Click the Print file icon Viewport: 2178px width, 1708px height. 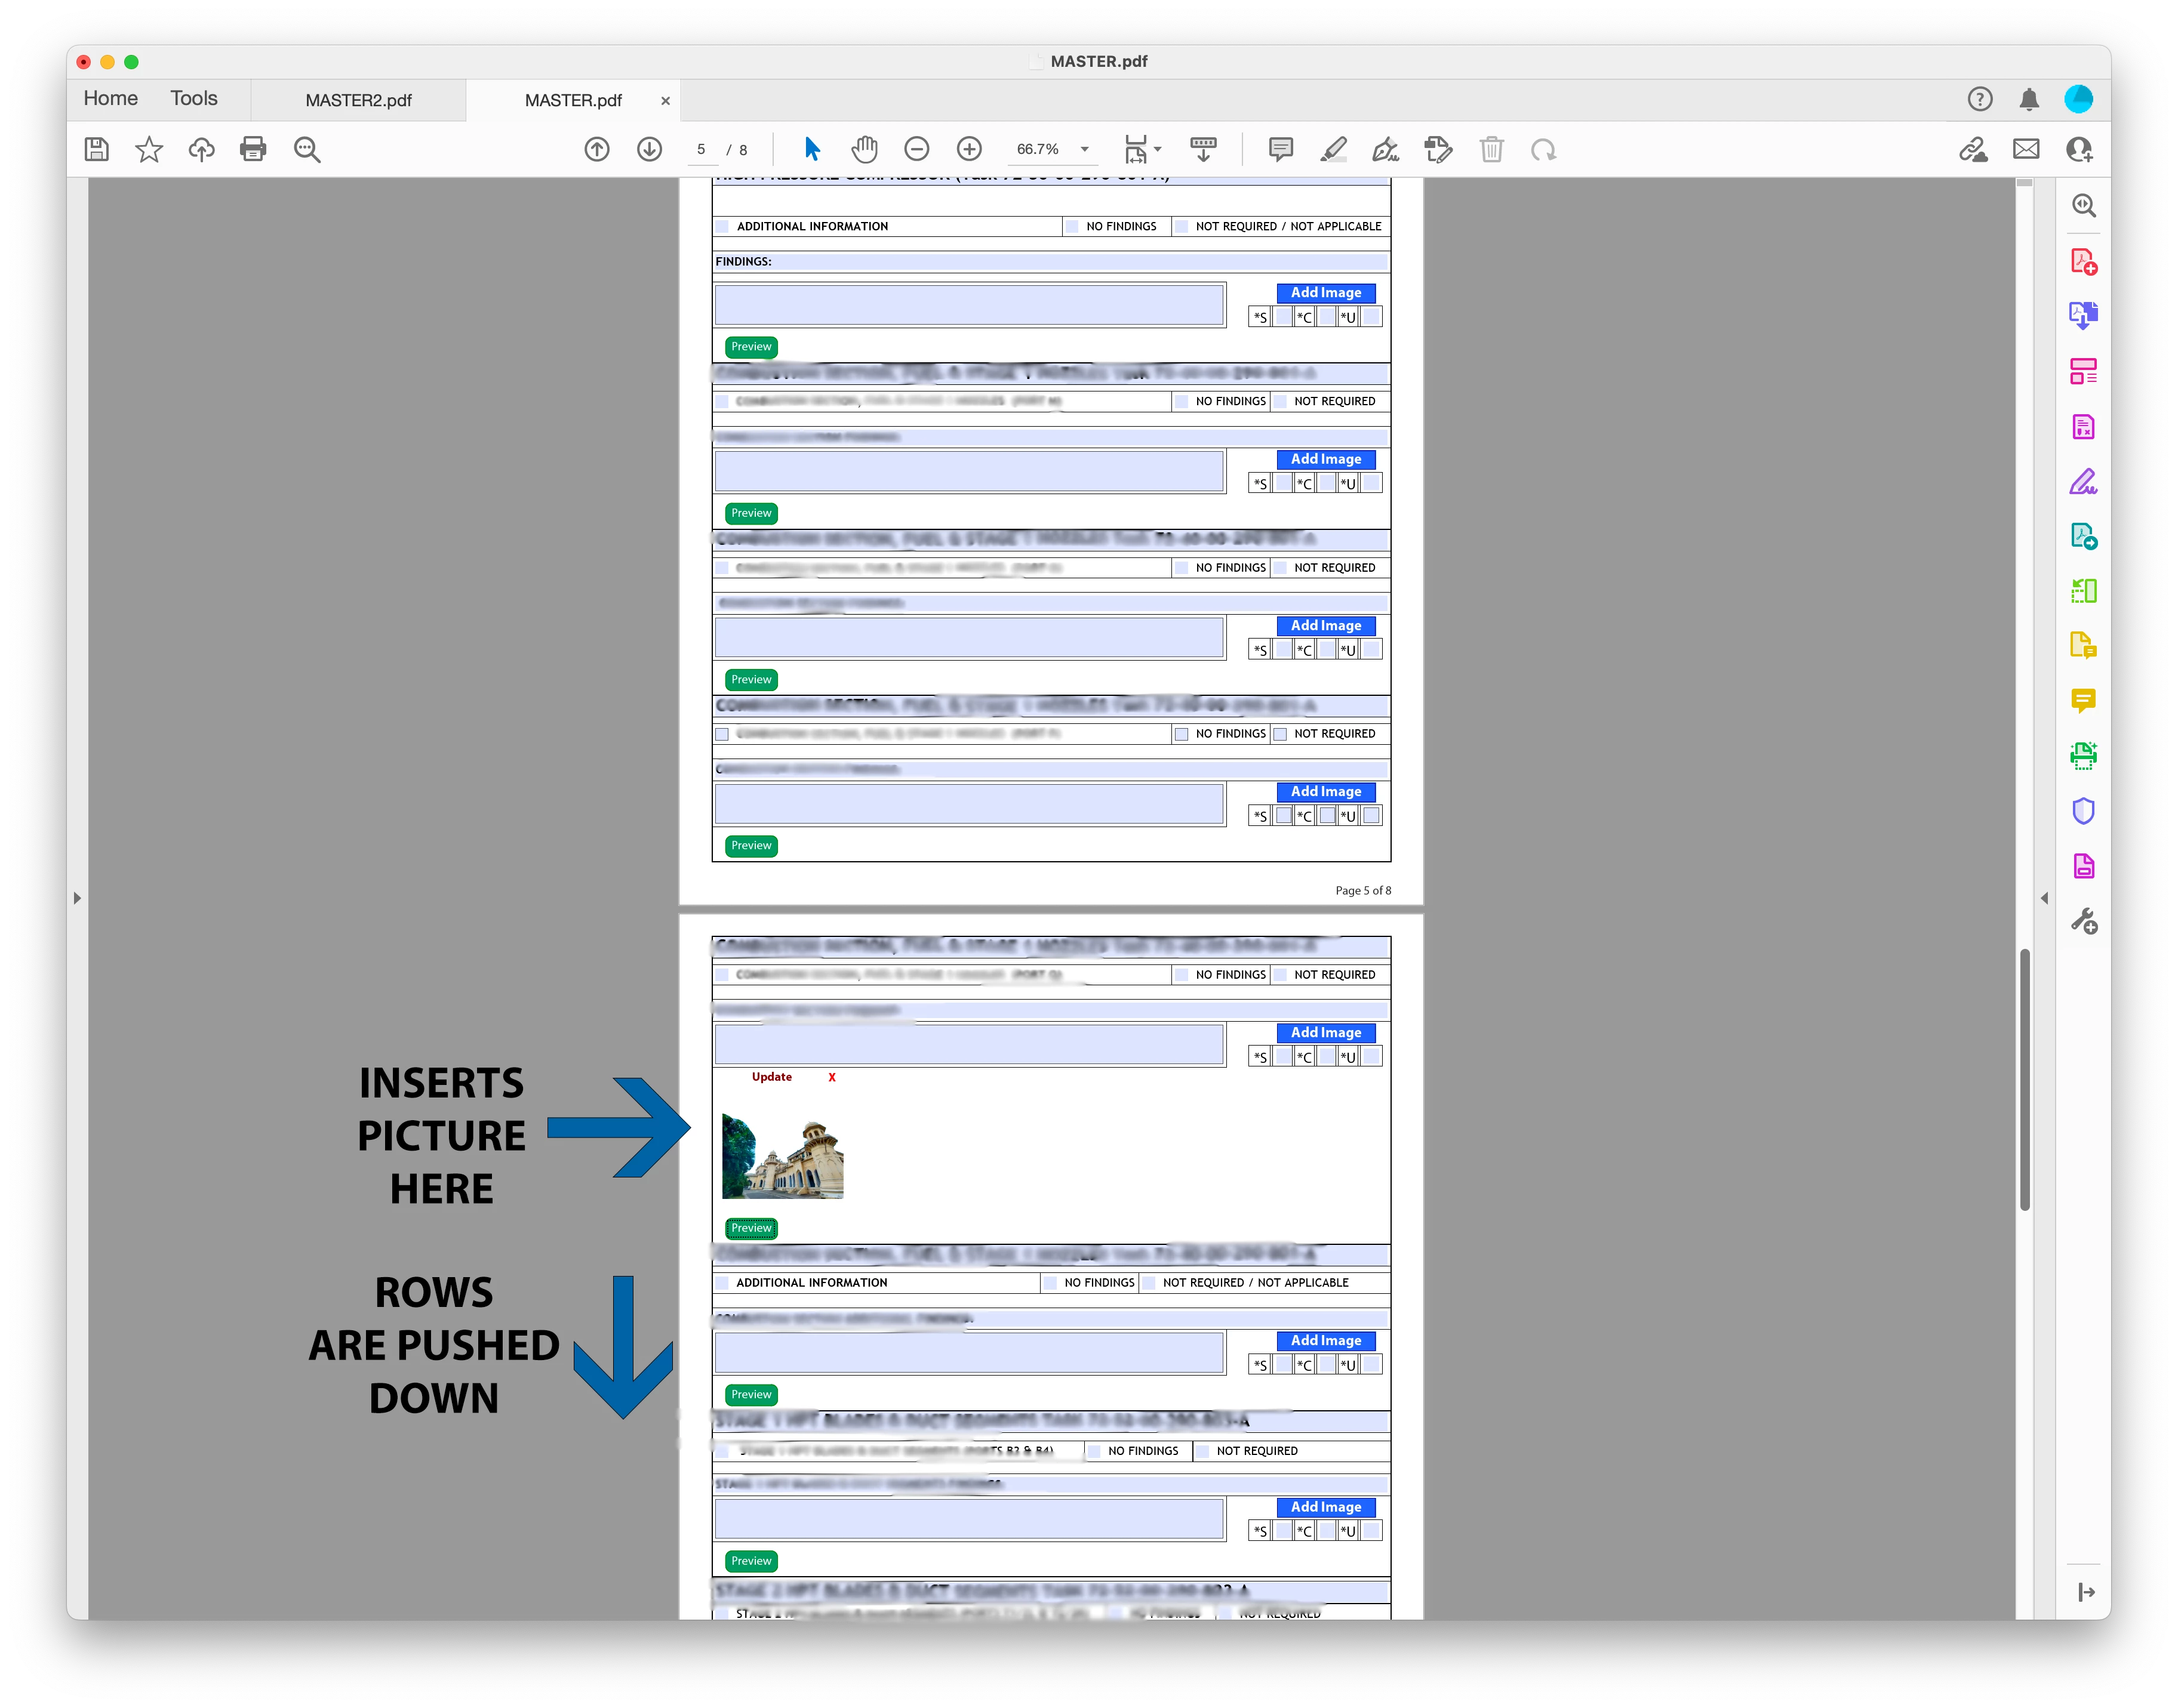point(253,150)
